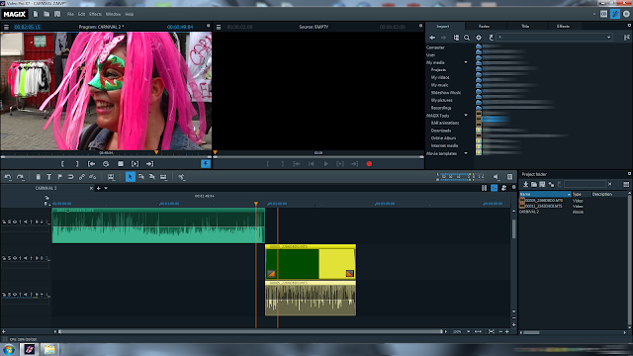Viewport: 633px width, 356px height.
Task: Switch to the Effects tab in media pool
Action: (563, 27)
